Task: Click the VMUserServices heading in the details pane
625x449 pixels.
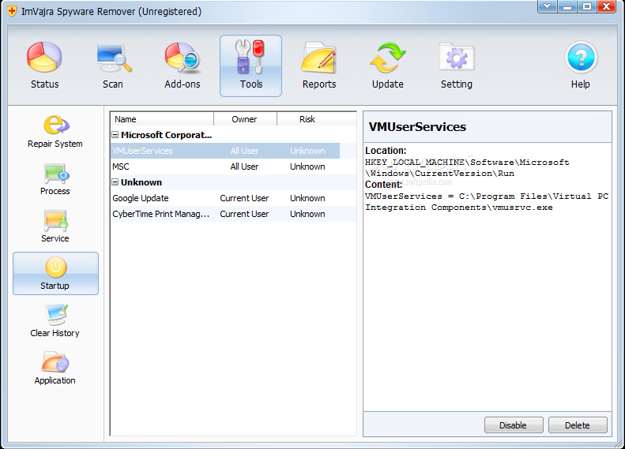Action: click(x=417, y=126)
